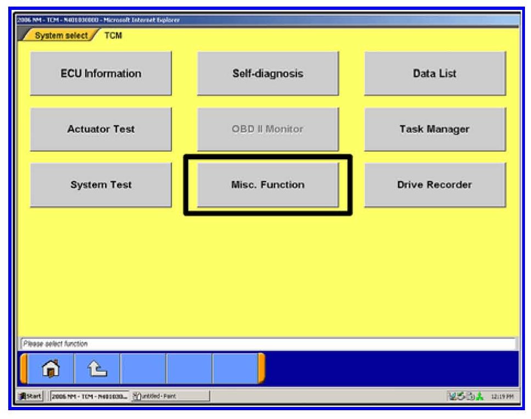Select the 2006 MY - TCM taskbar window
This screenshot has width=531, height=419.
click(x=91, y=396)
